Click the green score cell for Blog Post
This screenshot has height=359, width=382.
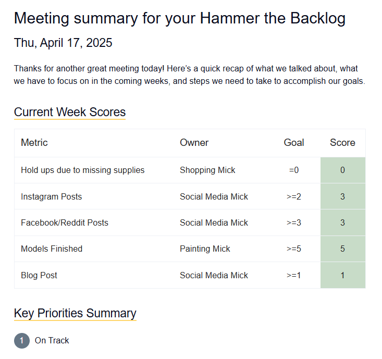coord(342,275)
